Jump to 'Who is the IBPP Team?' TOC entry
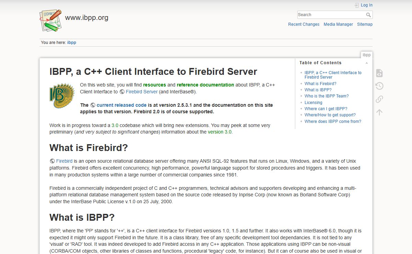Viewport: 412px width, 254px height. point(327,96)
